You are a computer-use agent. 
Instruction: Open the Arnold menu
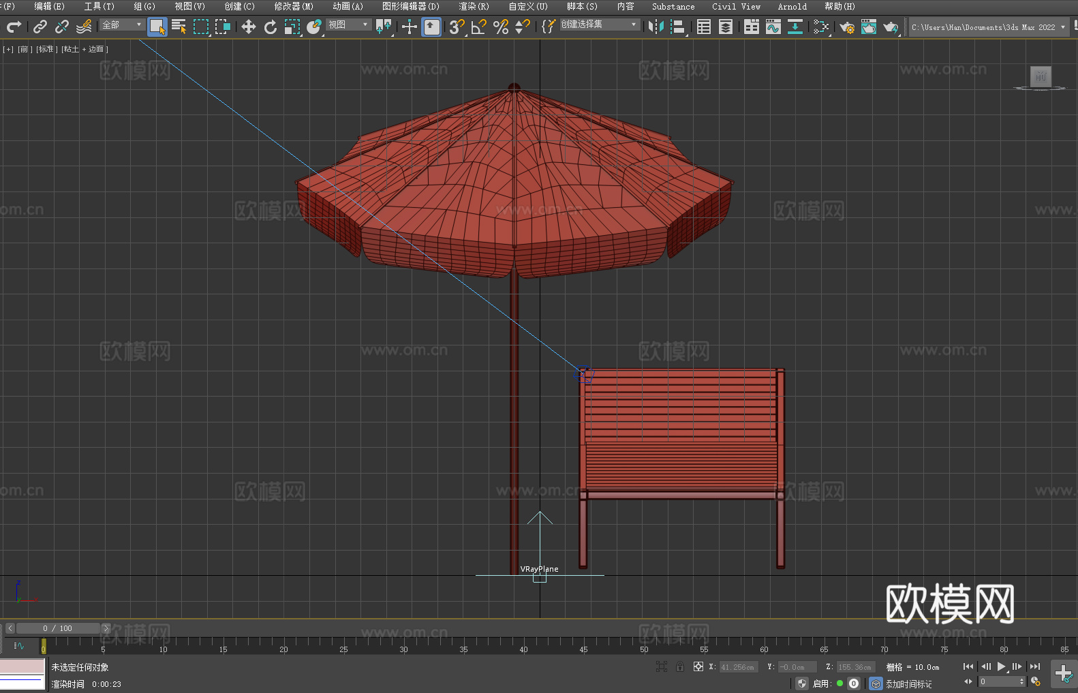coord(792,6)
